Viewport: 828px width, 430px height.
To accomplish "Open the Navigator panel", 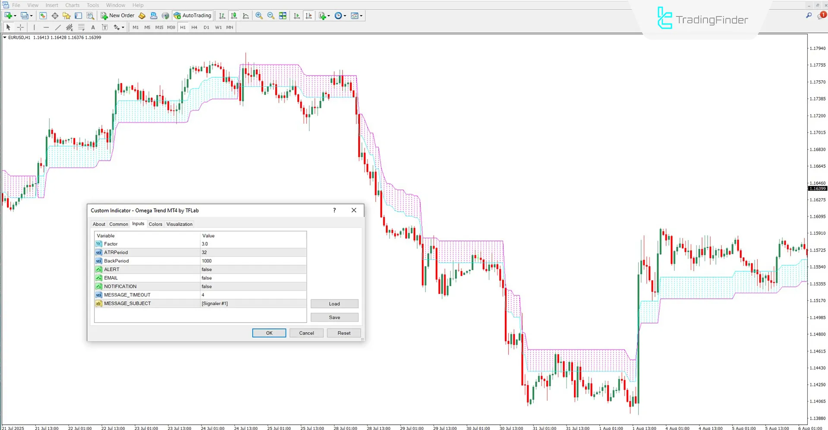I will tap(66, 16).
